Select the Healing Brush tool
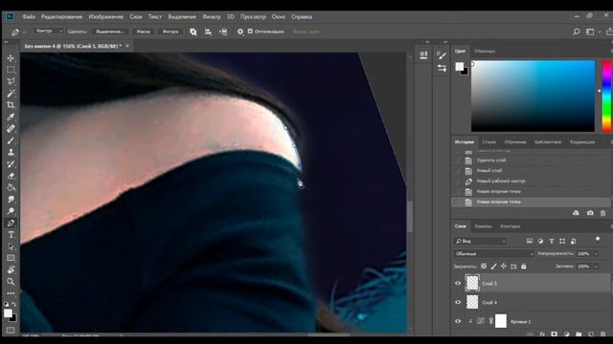The height and width of the screenshot is (344, 613). click(11, 129)
